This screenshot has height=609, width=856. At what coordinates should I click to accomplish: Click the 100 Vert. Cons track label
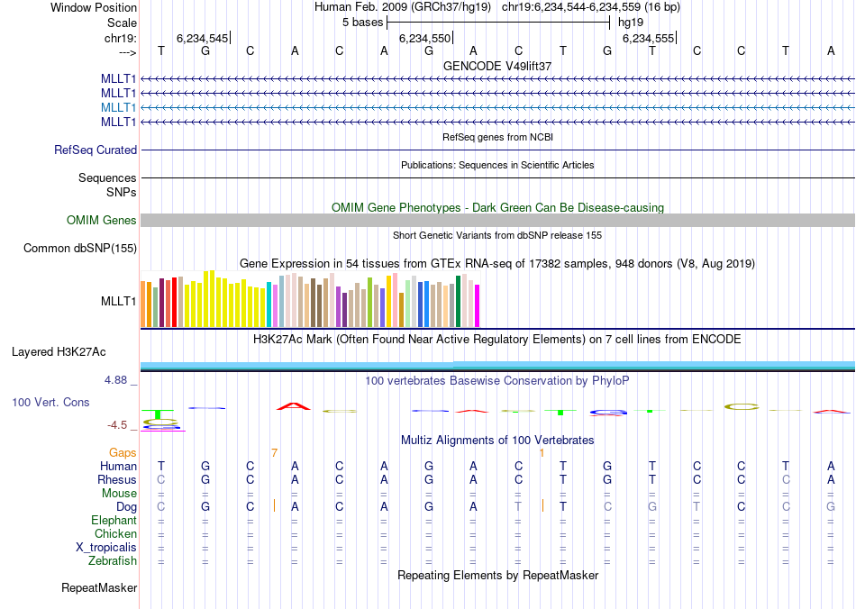(50, 402)
